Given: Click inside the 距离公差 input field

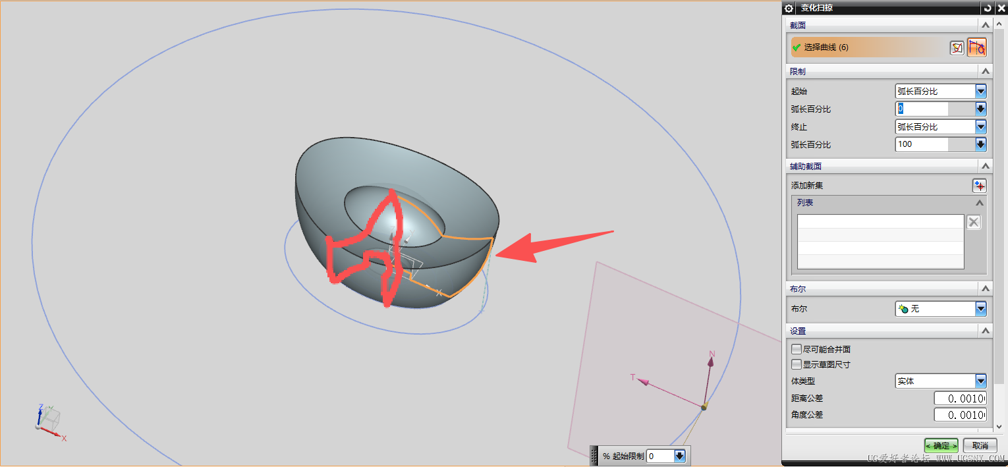Looking at the screenshot, I should pos(959,398).
